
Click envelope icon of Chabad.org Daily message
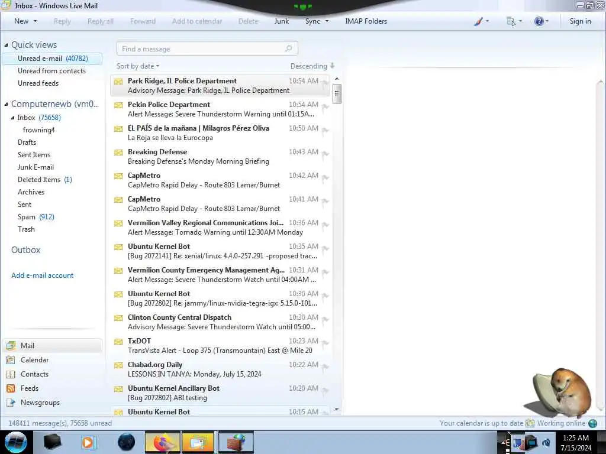point(118,365)
